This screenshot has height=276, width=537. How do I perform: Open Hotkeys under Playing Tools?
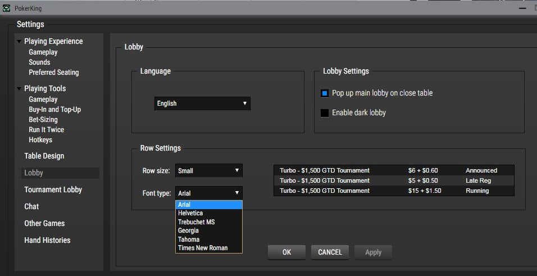[40, 140]
